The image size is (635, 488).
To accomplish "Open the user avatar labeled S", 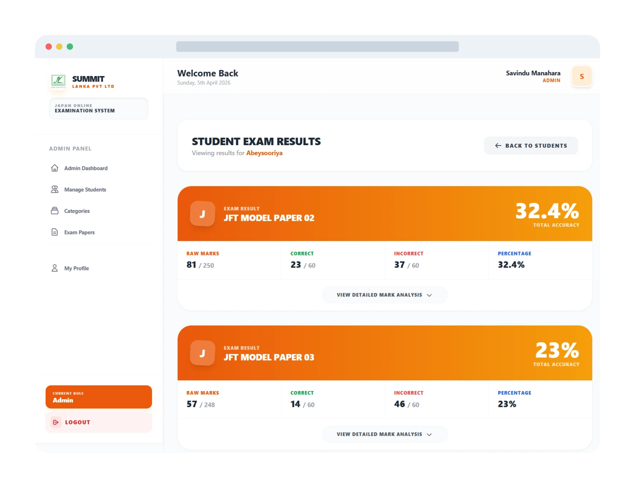I will (582, 76).
